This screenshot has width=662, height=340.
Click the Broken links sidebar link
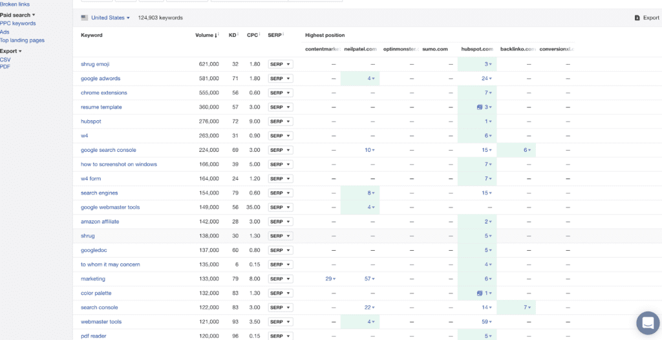(x=15, y=5)
